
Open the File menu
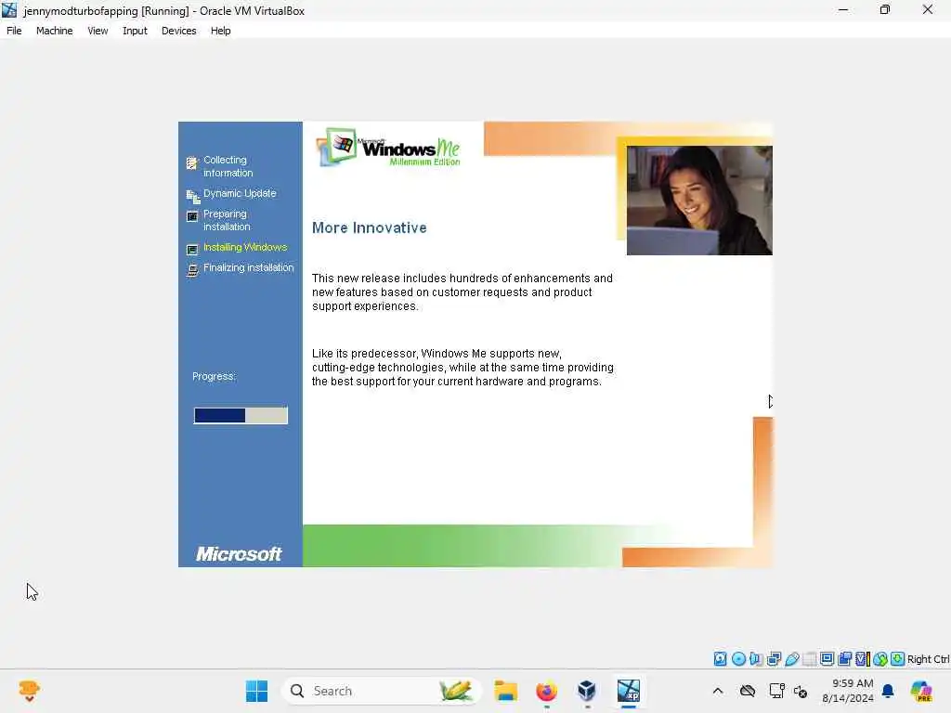(x=14, y=31)
